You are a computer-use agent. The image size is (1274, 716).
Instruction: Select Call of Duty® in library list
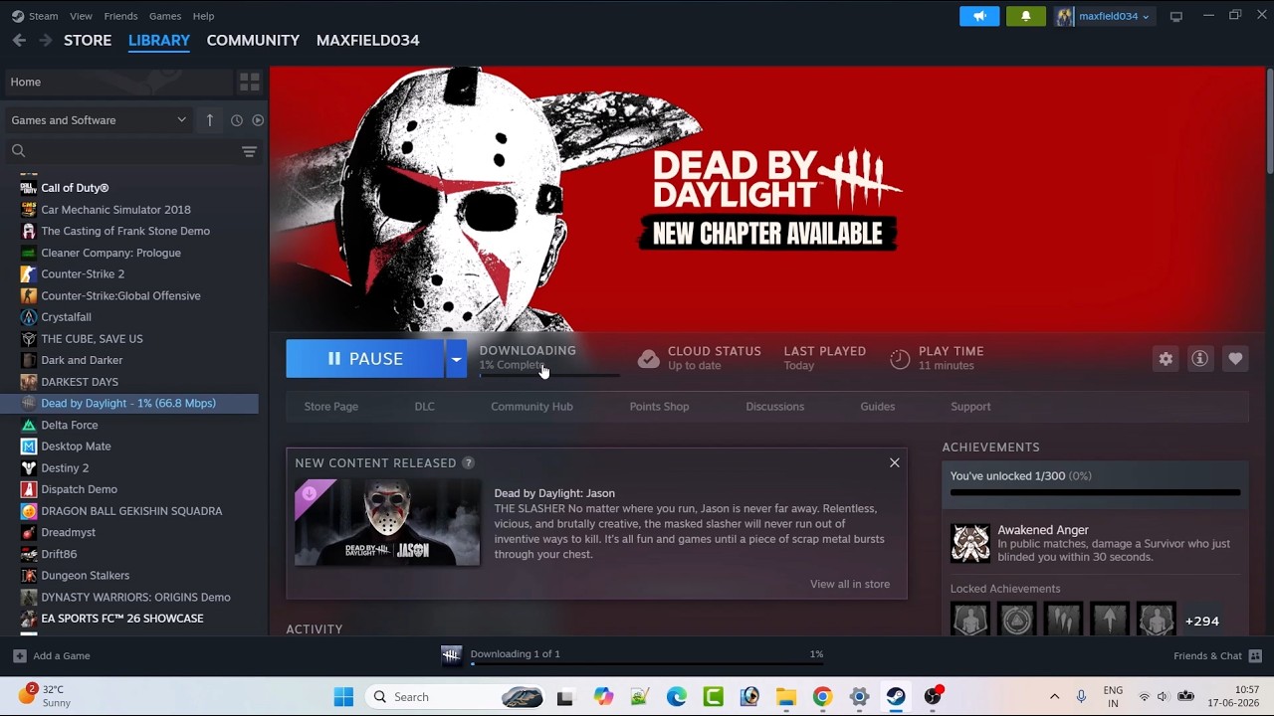click(75, 188)
